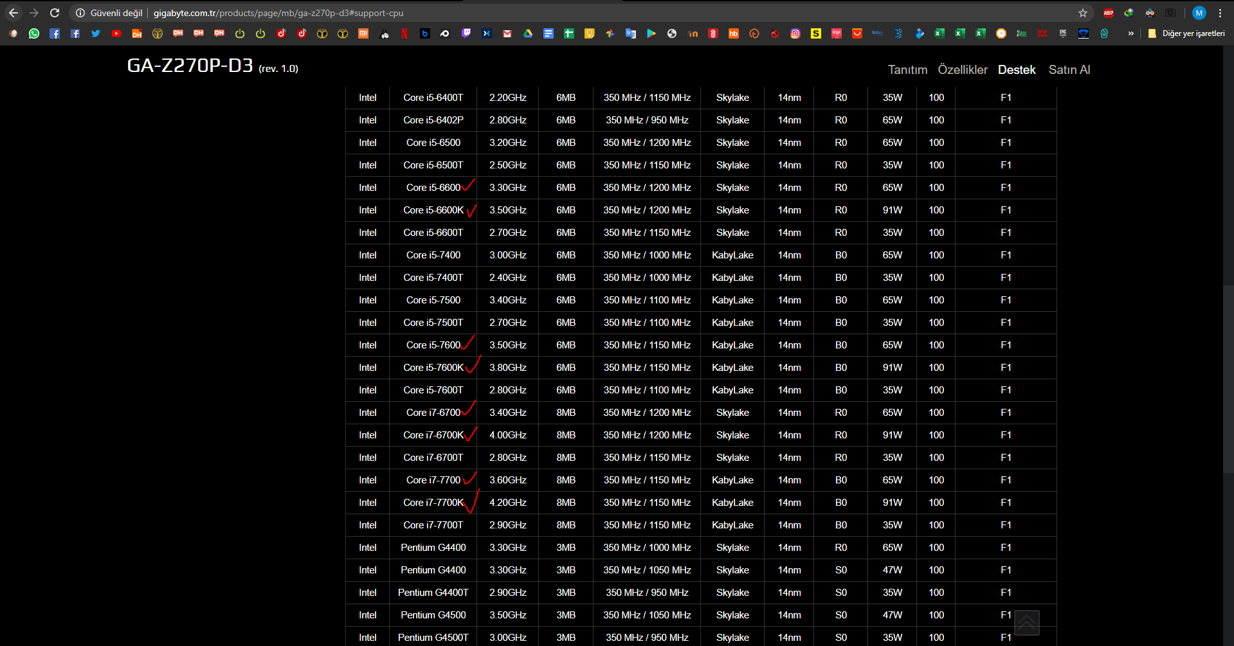Select the Core i5-7600 cell
This screenshot has width=1234, height=646.
(x=433, y=345)
